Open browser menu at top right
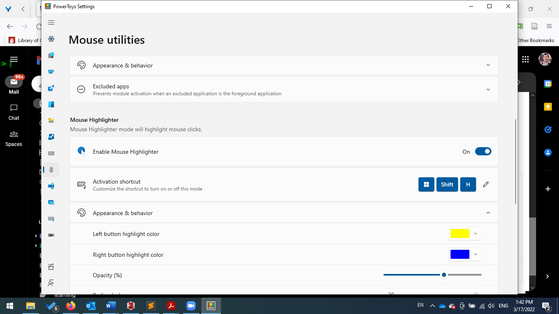The width and height of the screenshot is (559, 314). [549, 26]
